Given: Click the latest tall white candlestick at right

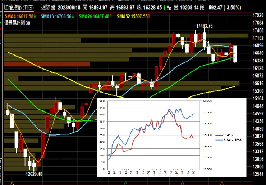Looking at the screenshot, I should pyautogui.click(x=235, y=54).
